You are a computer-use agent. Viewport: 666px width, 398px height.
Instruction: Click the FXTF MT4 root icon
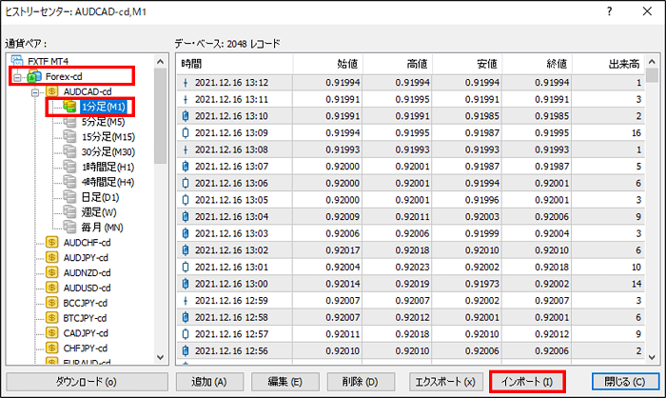coord(19,60)
